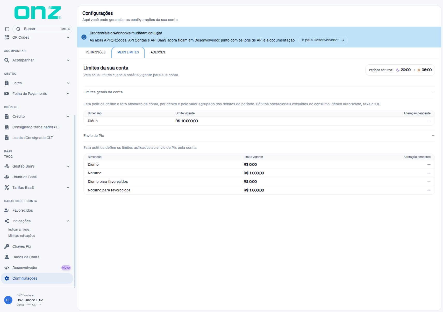Click Ir para Desenvolvedor button
This screenshot has width=443, height=312.
point(323,40)
